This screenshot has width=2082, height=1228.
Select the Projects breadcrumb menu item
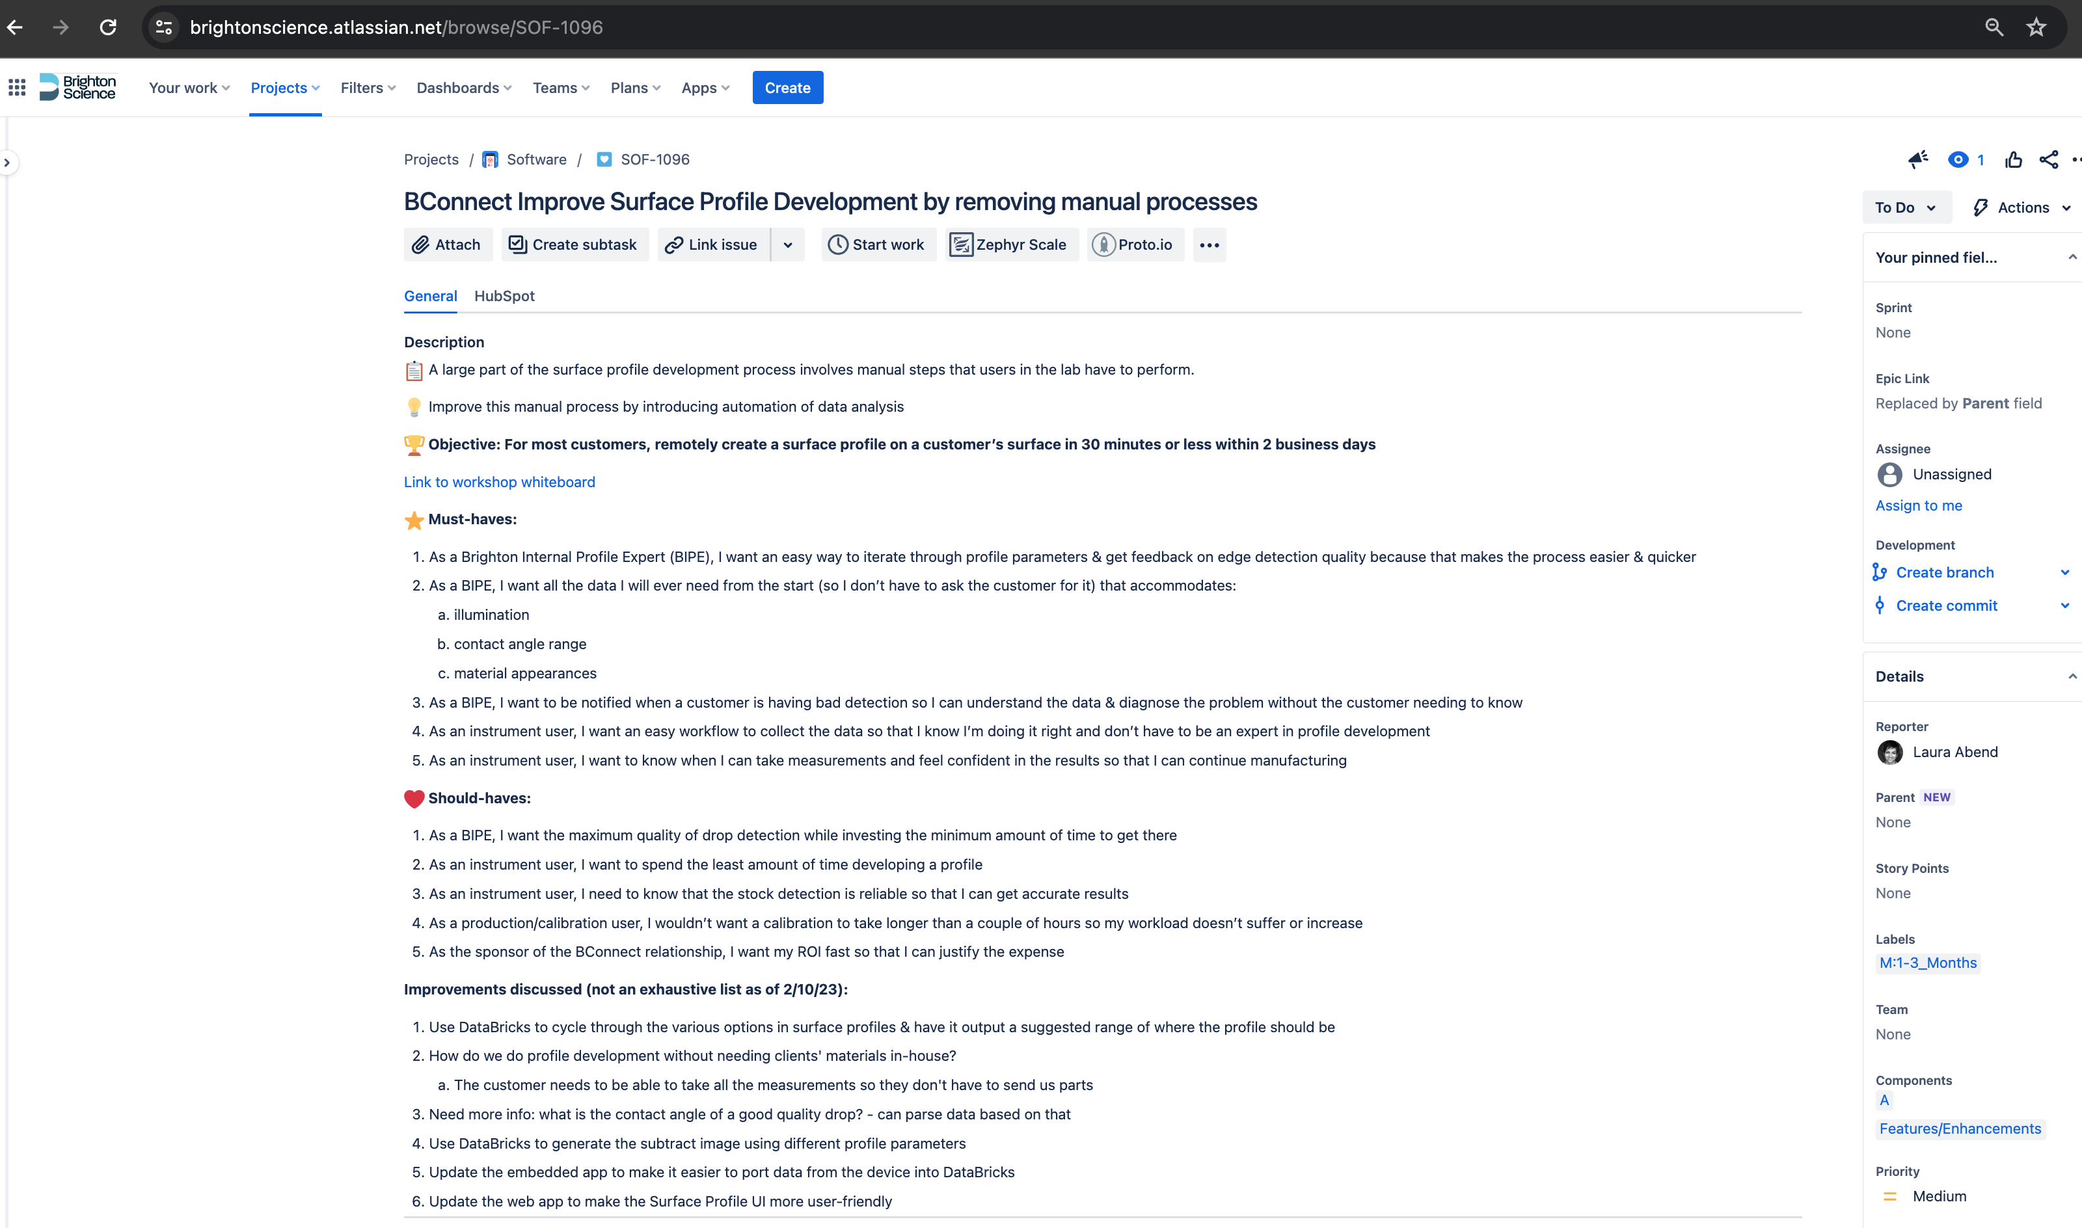[x=431, y=159]
